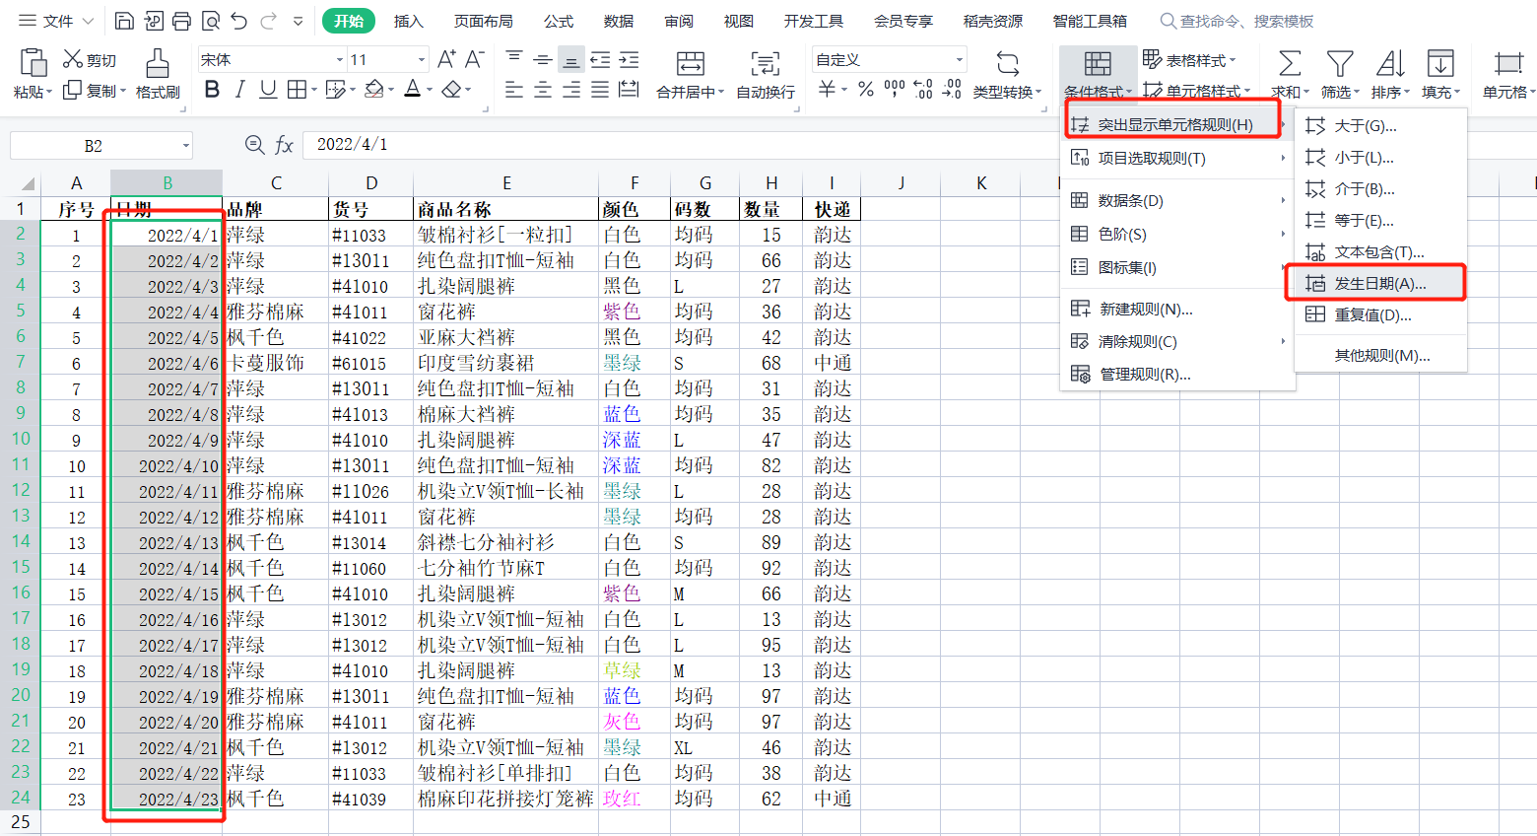This screenshot has width=1537, height=836.
Task: Switch to the 数据 ribbon tab
Action: [619, 21]
